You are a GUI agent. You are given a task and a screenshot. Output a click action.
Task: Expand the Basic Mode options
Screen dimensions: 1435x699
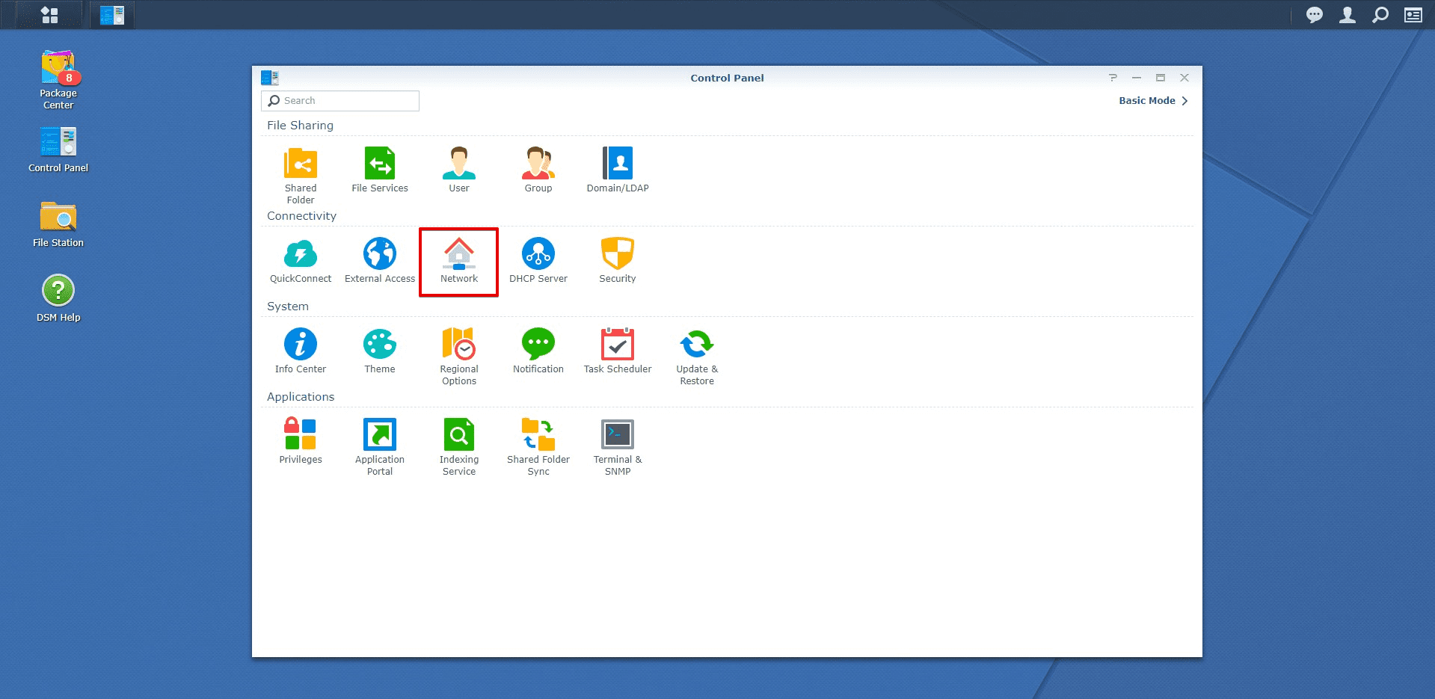coord(1152,100)
